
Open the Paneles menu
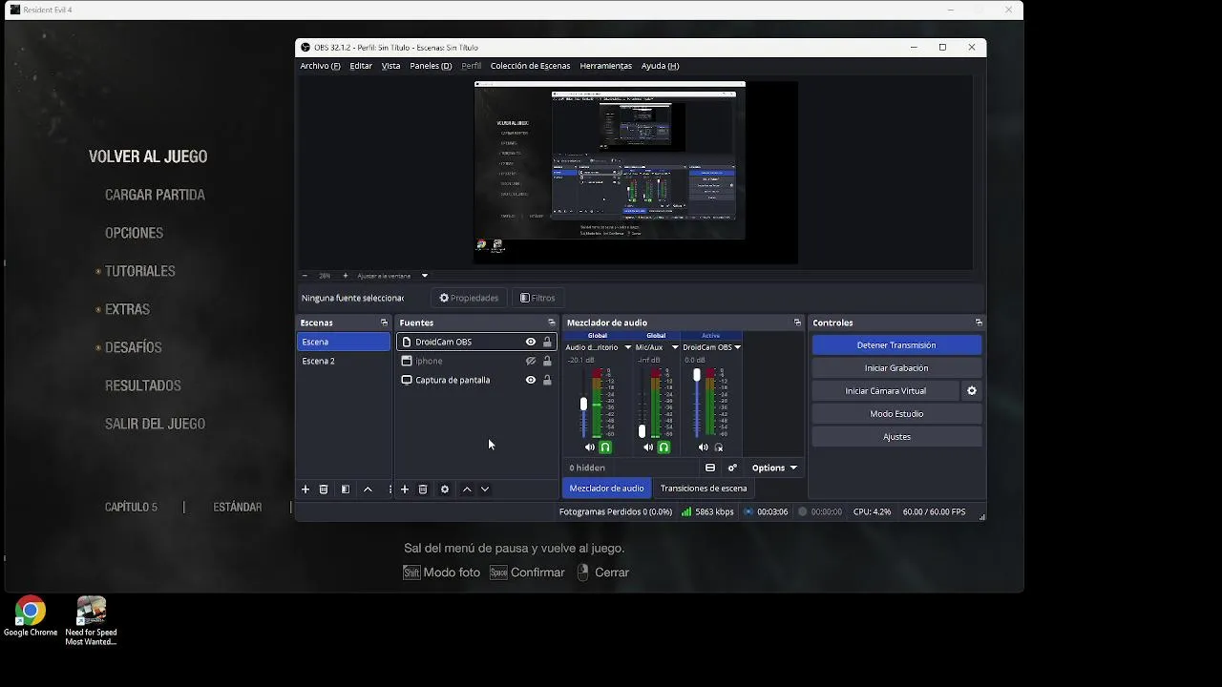[x=431, y=66]
